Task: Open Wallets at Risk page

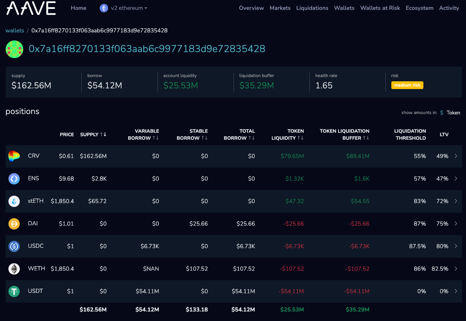Action: click(x=380, y=8)
